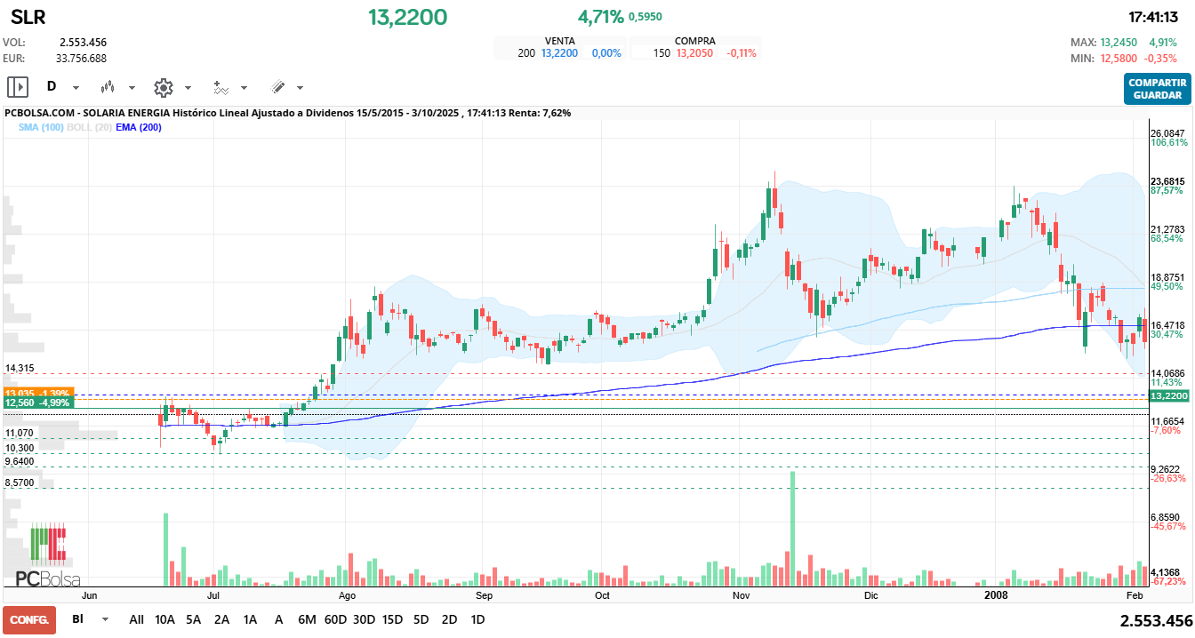Click the PCBolsa logo
Viewport: 1195px width, 638px height.
[48, 579]
